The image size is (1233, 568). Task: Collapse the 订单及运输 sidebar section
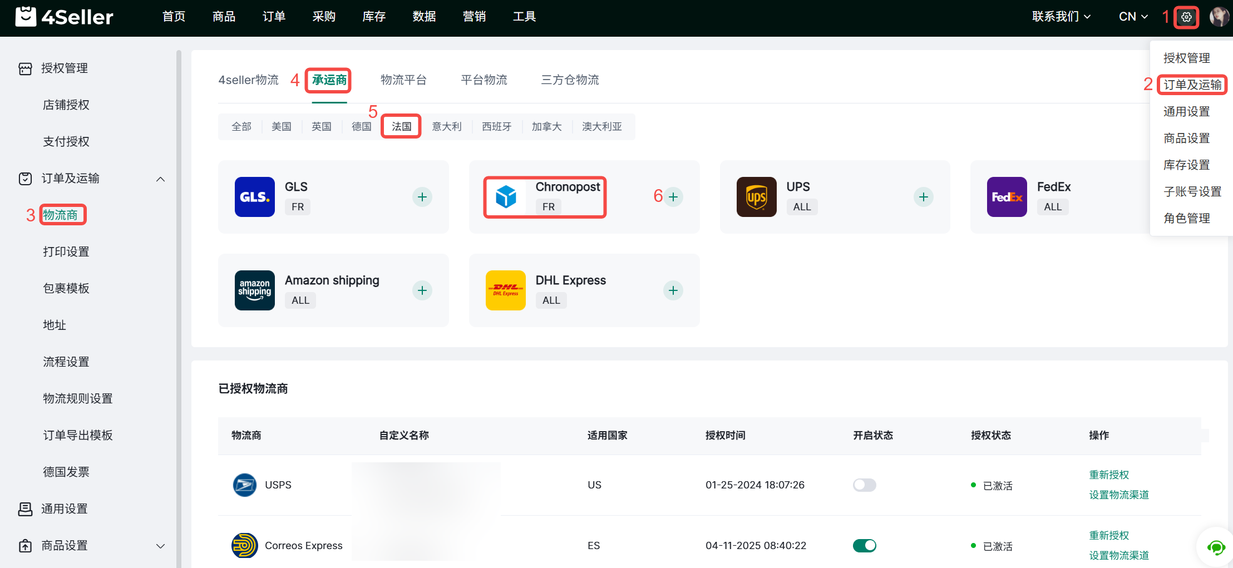[x=160, y=179]
